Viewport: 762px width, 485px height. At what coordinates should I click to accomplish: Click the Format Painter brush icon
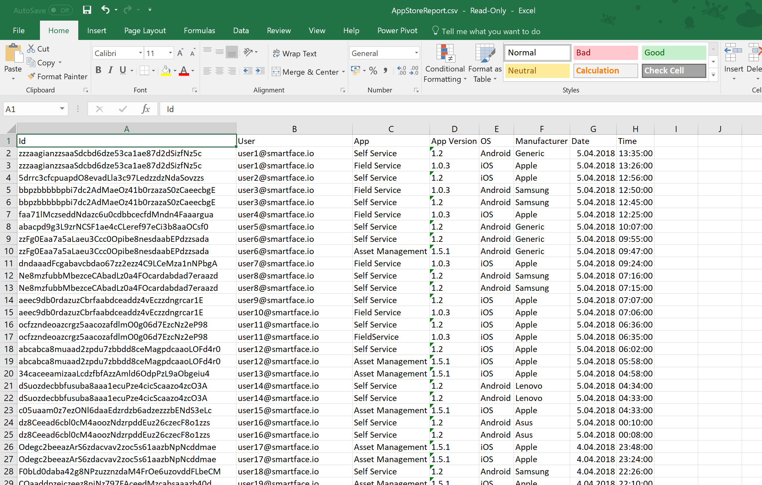(x=31, y=76)
